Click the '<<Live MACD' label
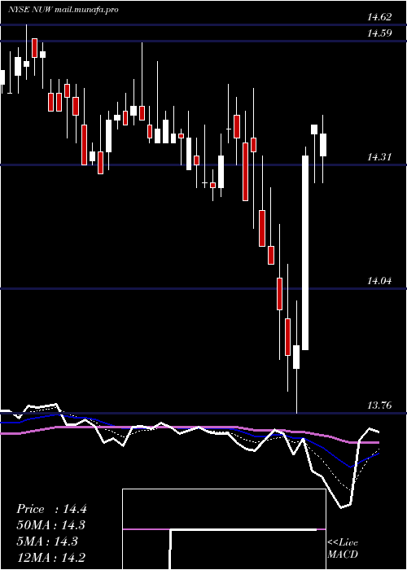 click(x=343, y=548)
